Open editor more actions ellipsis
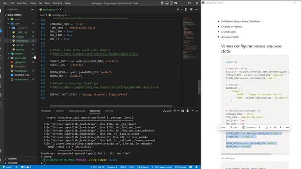This screenshot has height=169, width=301. tap(196, 9)
